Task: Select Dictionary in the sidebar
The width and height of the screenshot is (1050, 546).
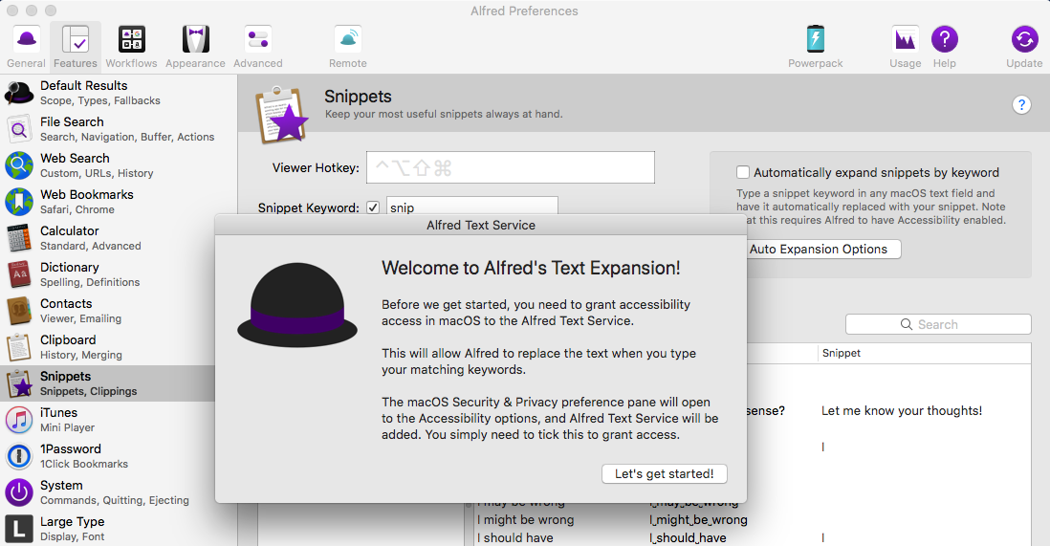Action: pos(107,274)
